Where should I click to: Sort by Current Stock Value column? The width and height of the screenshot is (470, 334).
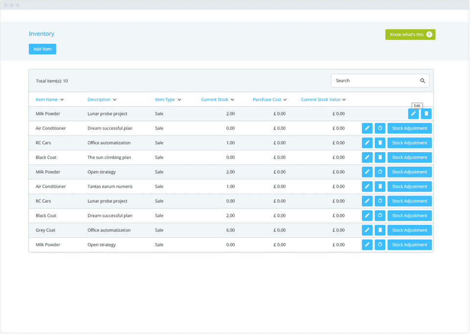click(324, 100)
